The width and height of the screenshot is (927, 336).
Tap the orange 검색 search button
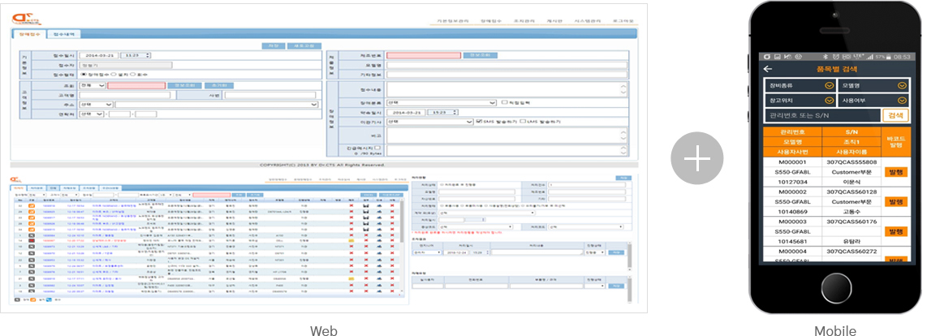pyautogui.click(x=896, y=116)
